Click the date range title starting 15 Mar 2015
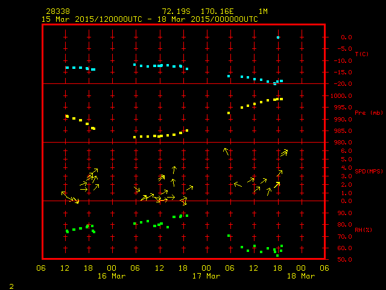This screenshot has width=386, height=290. 150,19
